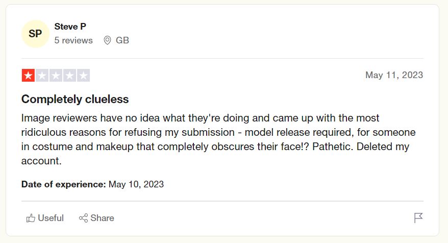The height and width of the screenshot is (243, 448).
Task: Click the third grey rating star
Action: click(x=56, y=76)
